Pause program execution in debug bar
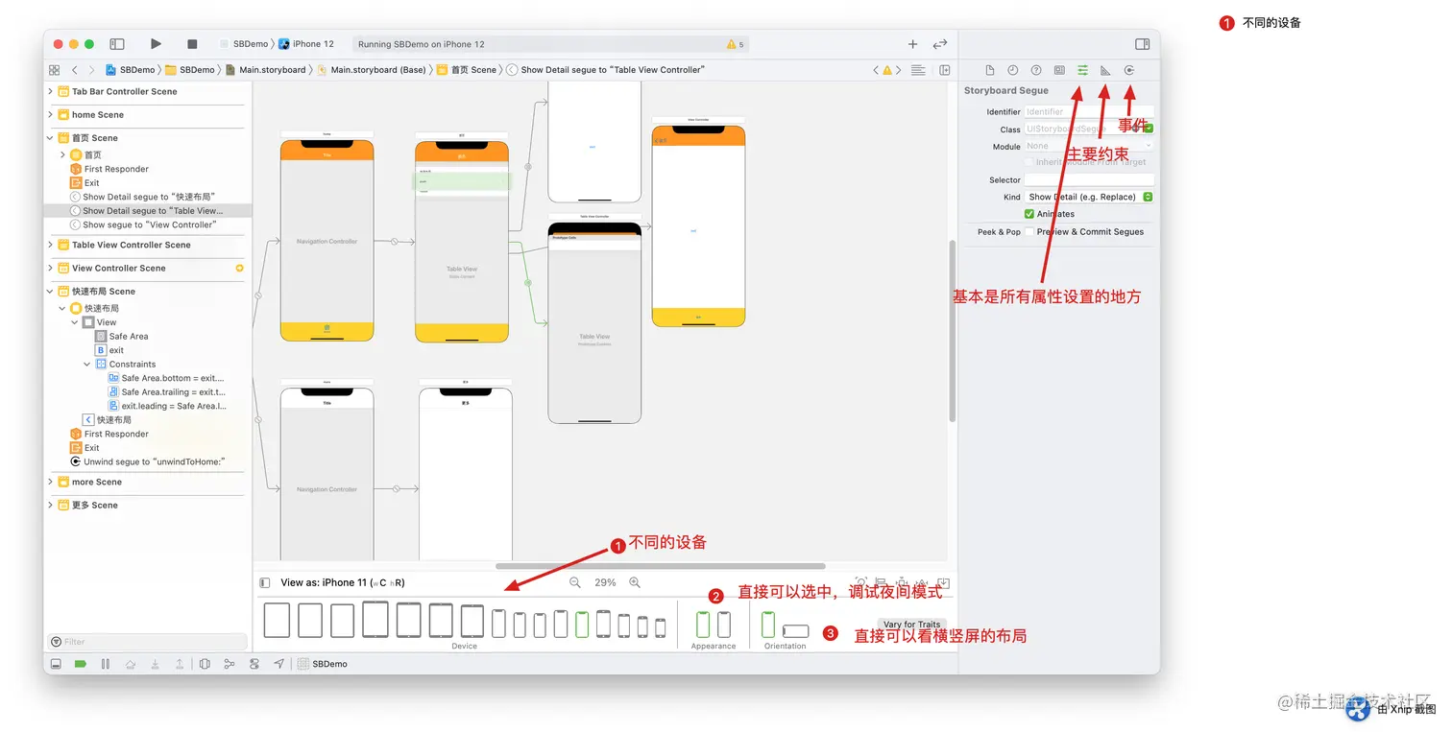This screenshot has width=1452, height=732. 106,664
